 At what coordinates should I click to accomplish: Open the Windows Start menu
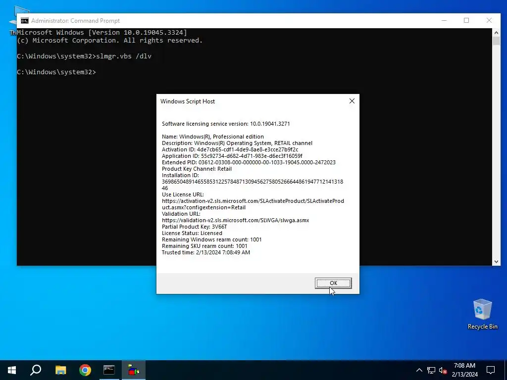pos(12,370)
